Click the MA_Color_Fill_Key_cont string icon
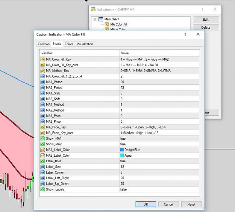This screenshot has width=235, height=212. [42, 65]
